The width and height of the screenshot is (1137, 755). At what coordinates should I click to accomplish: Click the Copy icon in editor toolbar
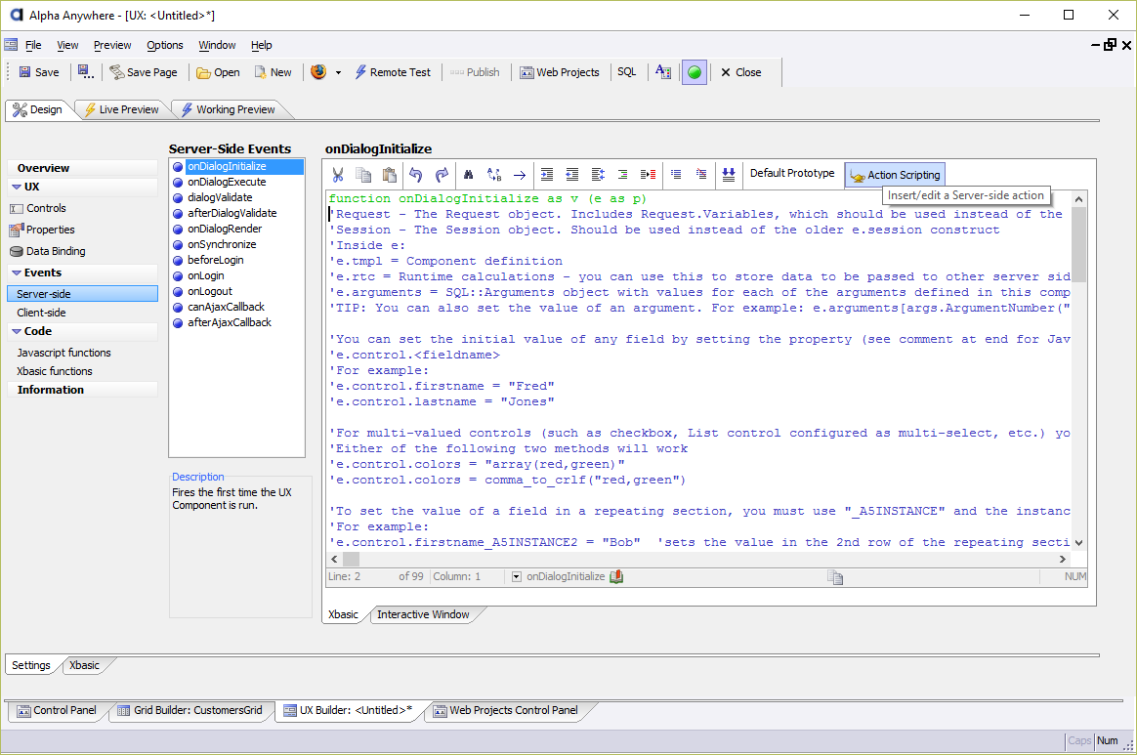click(363, 174)
